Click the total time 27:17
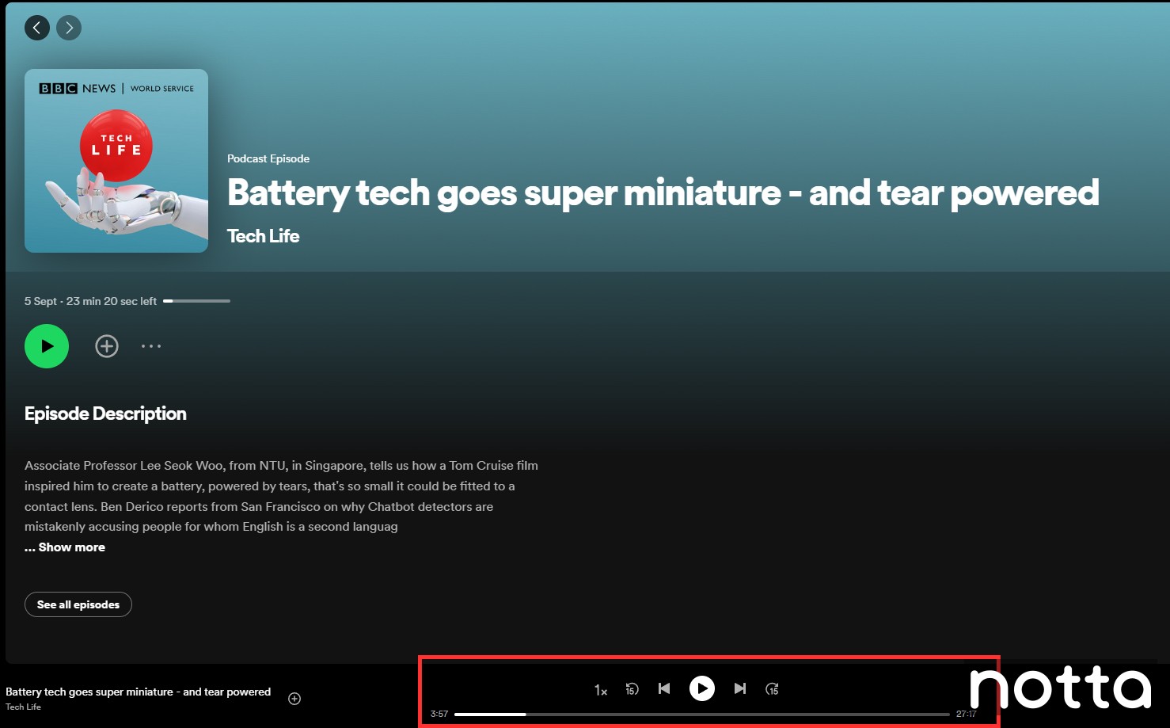Viewport: 1170px width, 728px height. [966, 714]
